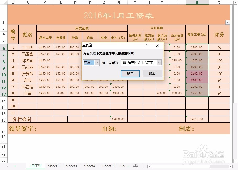The height and width of the screenshot is (170, 238).
Task: Click the Select All corner above row 1
Action: [x=5, y=2]
